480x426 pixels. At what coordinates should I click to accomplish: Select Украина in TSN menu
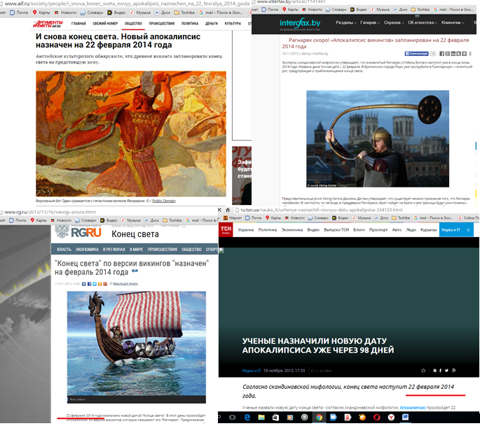tap(246, 230)
